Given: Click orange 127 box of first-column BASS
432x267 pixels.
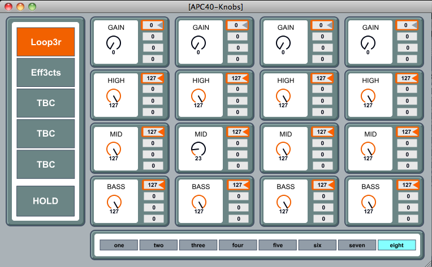Looking at the screenshot, I should (154, 185).
